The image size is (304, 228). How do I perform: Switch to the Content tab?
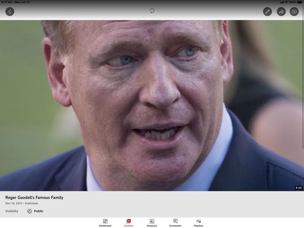(128, 223)
